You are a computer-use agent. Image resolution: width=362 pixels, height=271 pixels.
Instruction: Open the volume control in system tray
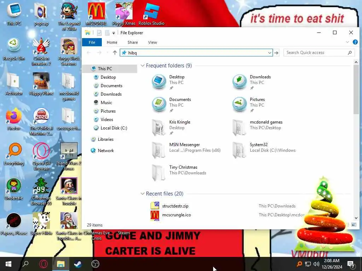click(x=316, y=264)
